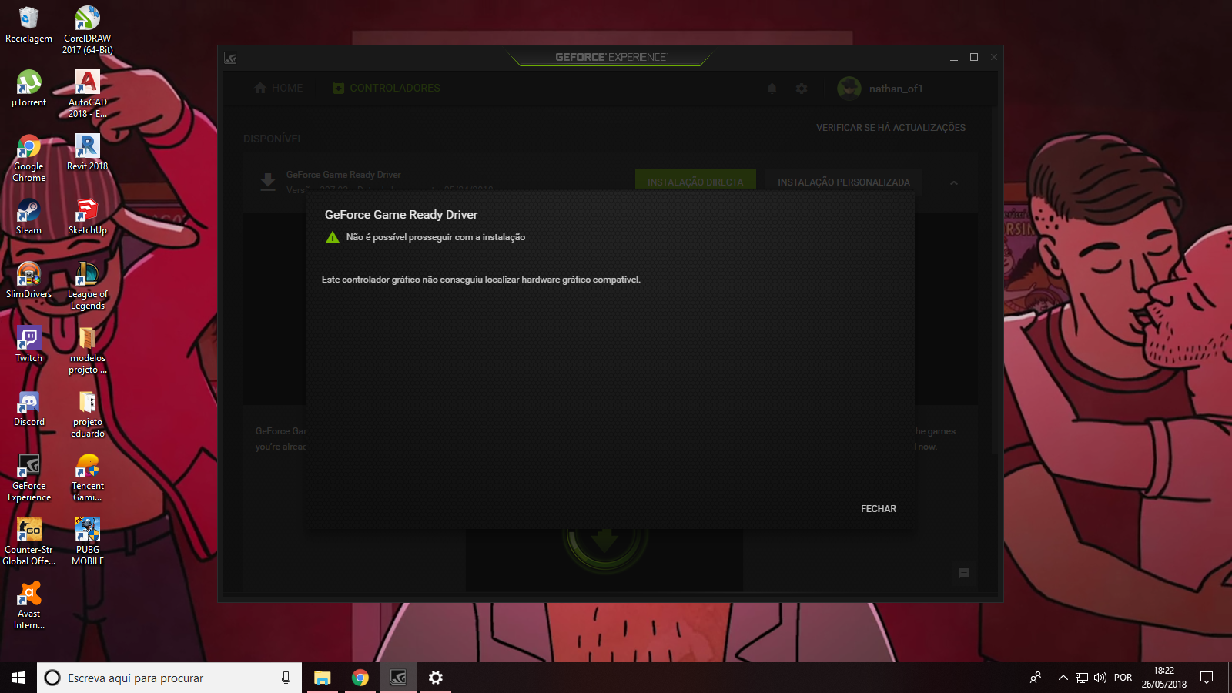Open Twitch desktop shortcut

(x=28, y=344)
